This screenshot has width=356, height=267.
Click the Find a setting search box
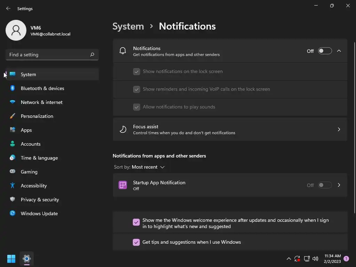tap(49, 55)
